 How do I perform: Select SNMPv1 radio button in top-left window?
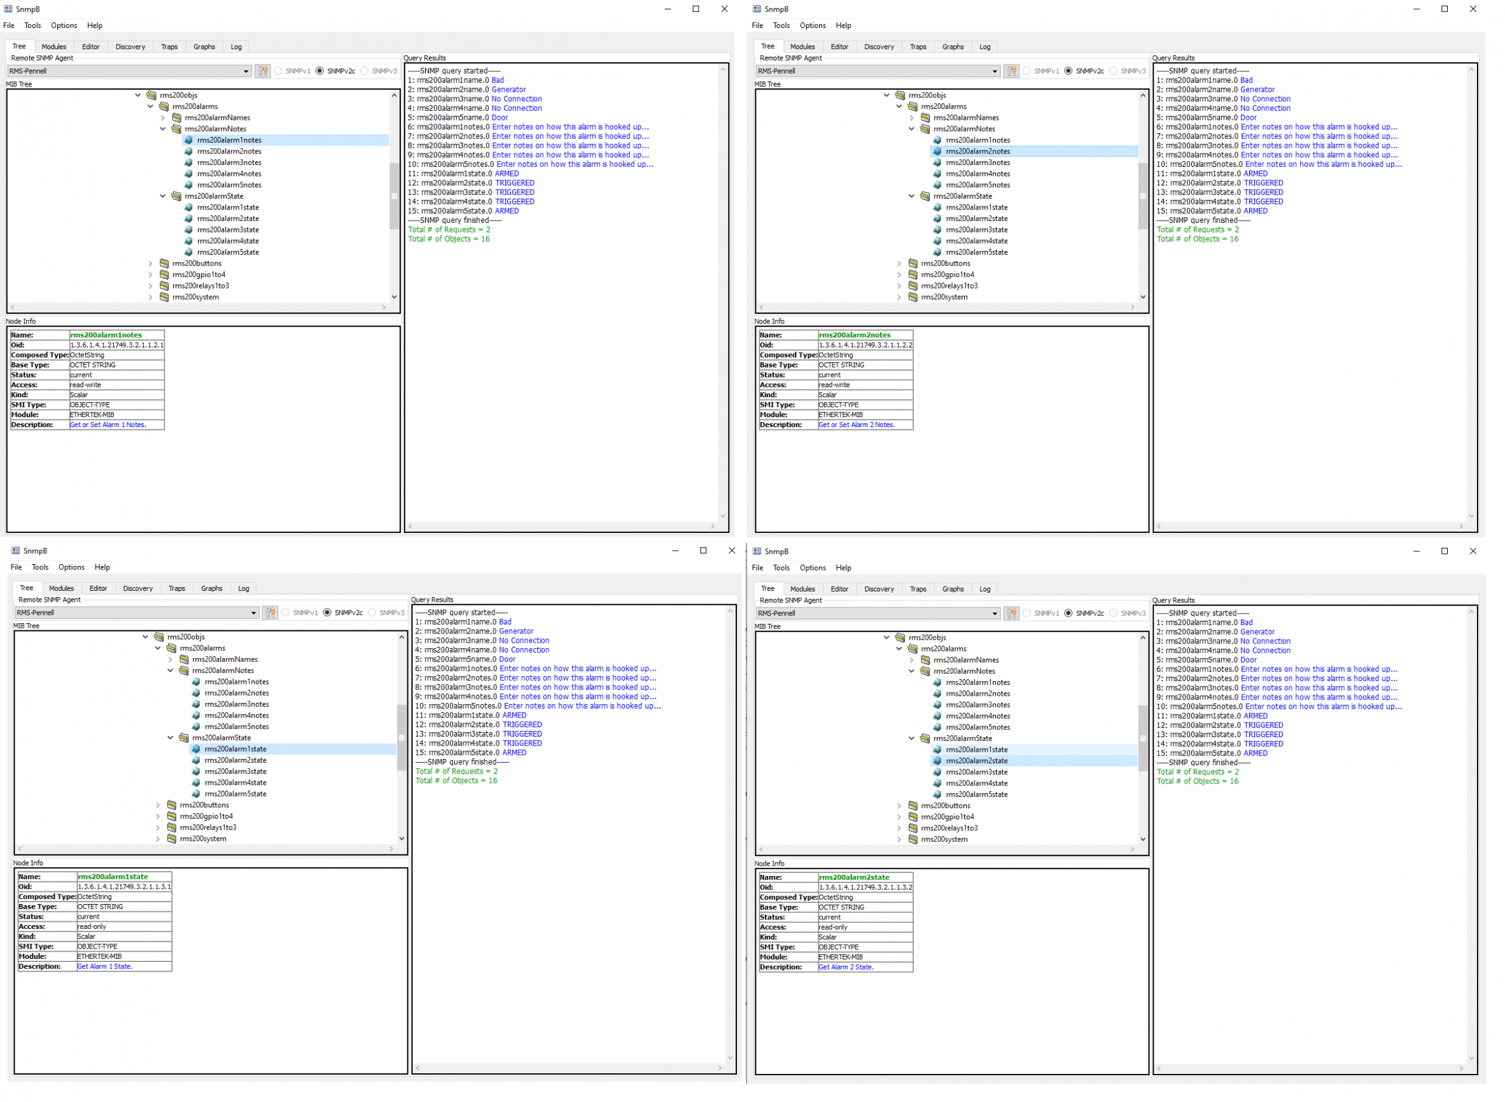pos(279,71)
